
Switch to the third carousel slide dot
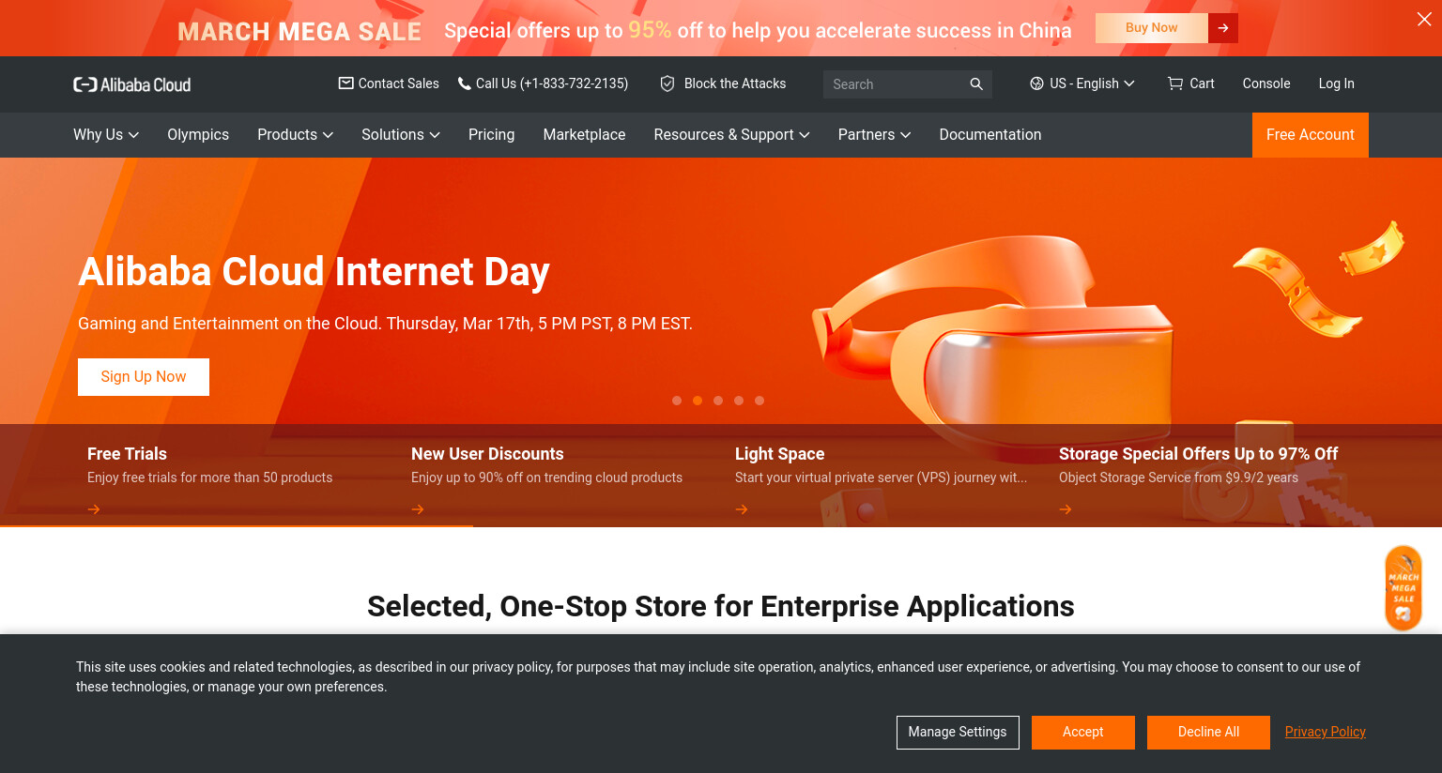pyautogui.click(x=718, y=401)
